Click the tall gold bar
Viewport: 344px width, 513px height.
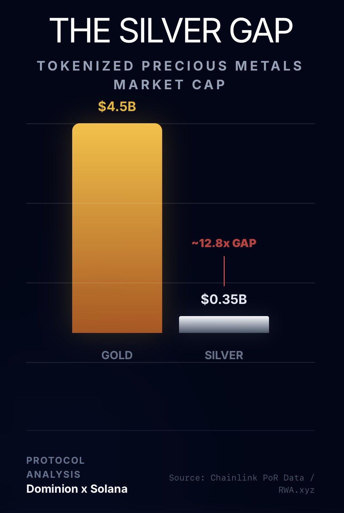click(117, 228)
